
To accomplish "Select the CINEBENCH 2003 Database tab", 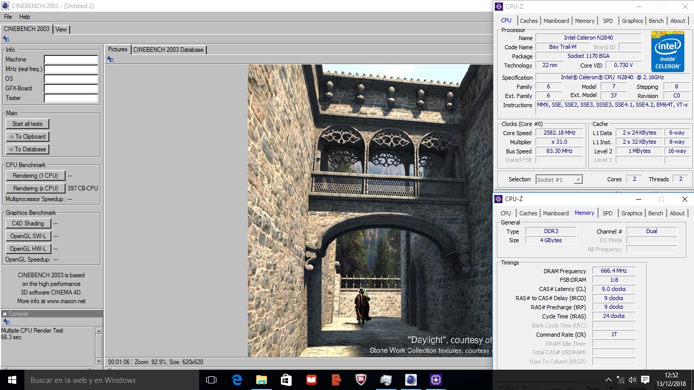I will click(x=169, y=50).
